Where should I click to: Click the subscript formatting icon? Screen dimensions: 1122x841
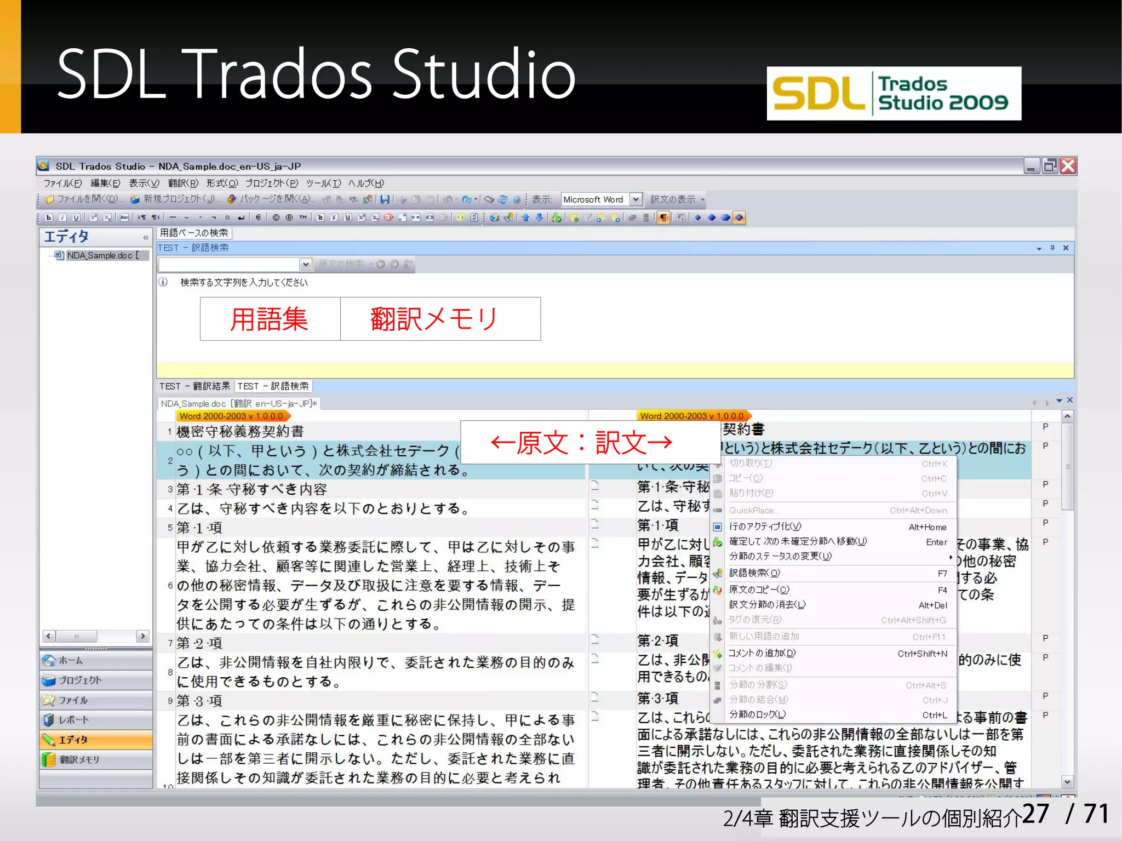point(107,218)
